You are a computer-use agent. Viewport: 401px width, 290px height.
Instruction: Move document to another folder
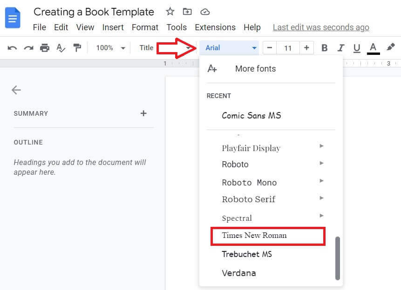coord(187,11)
